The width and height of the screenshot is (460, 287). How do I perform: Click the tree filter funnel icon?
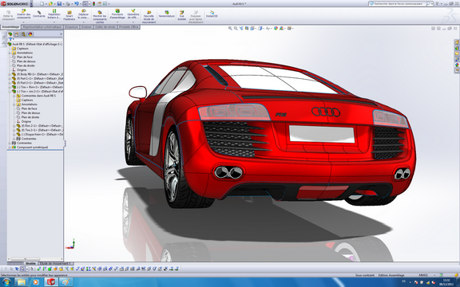pyautogui.click(x=10, y=39)
